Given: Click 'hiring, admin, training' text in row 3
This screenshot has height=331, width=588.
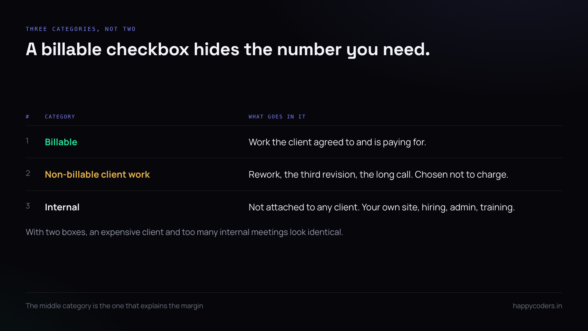Looking at the screenshot, I should click(x=468, y=207).
